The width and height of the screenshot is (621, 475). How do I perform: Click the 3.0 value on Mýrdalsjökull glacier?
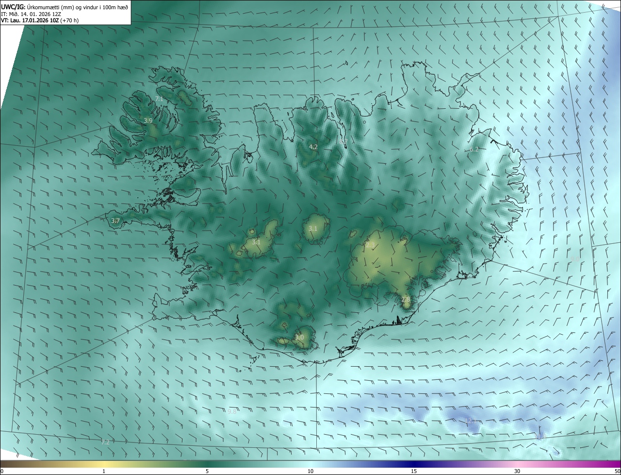[299, 338]
